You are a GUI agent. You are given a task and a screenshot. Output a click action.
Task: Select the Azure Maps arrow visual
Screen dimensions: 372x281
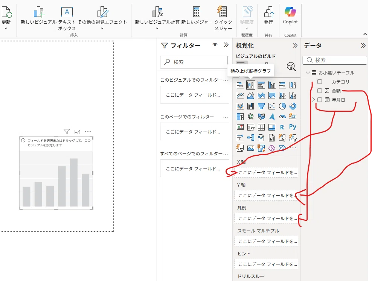coord(271,116)
